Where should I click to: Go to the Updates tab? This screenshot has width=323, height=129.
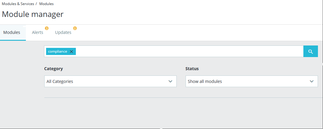(63, 32)
